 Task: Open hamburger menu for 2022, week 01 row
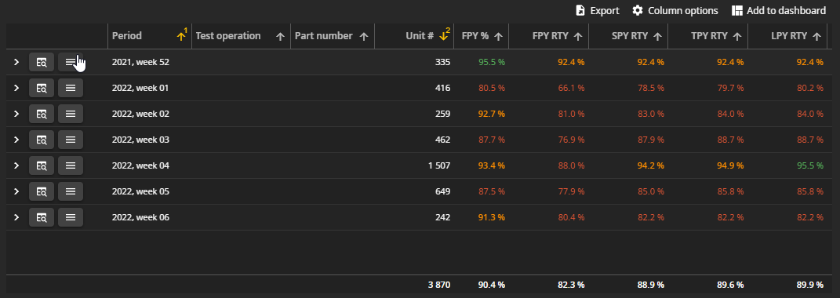(70, 88)
